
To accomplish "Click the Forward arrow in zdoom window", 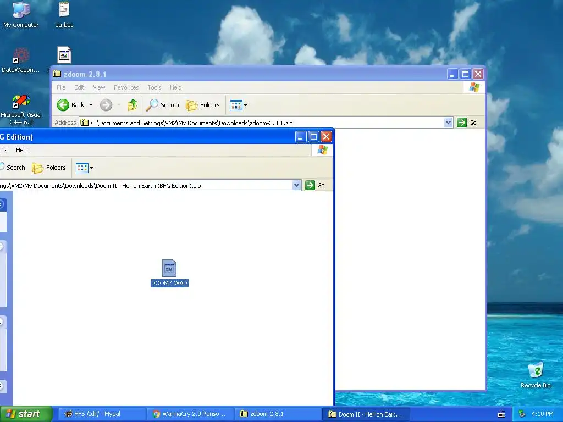I will pos(106,105).
